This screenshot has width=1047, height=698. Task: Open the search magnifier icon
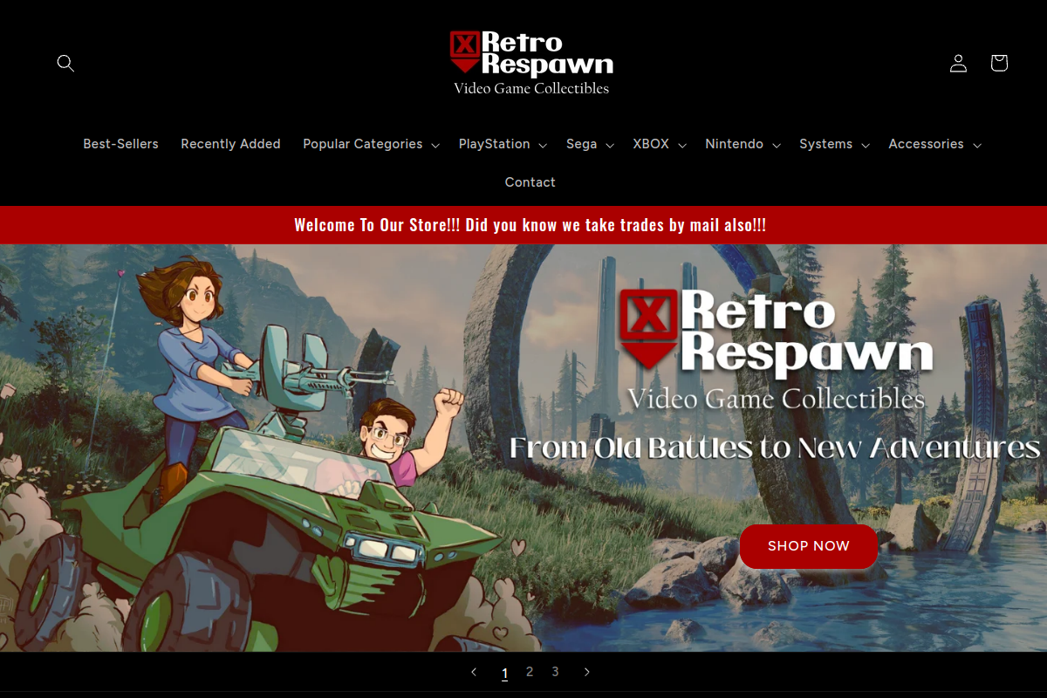pyautogui.click(x=65, y=63)
